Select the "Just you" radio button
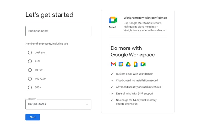The width and height of the screenshot is (202, 127). coord(30,52)
